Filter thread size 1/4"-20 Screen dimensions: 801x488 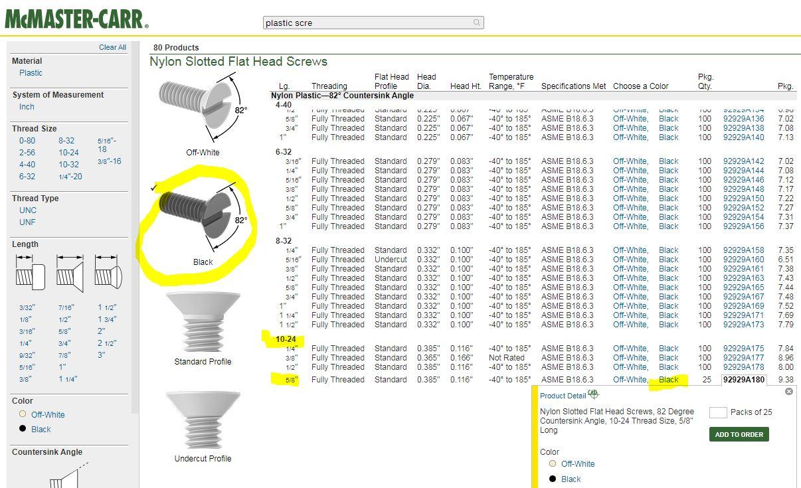(70, 177)
